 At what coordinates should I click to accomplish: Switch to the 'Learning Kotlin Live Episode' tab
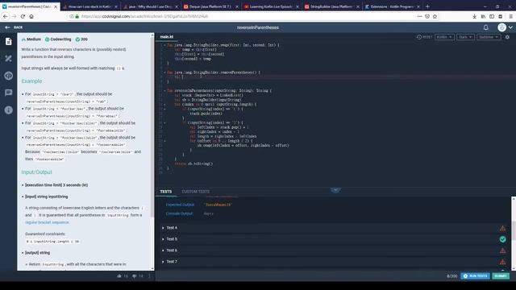(x=271, y=6)
